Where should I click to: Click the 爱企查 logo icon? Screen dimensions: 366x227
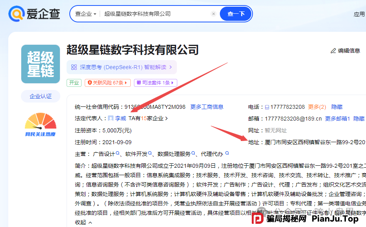(x=16, y=14)
